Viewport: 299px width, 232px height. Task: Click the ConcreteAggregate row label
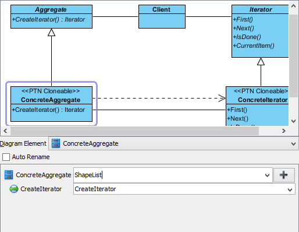[x=44, y=175]
